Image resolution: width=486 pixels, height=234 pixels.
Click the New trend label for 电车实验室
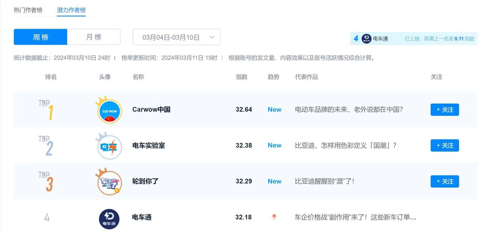[x=275, y=145]
